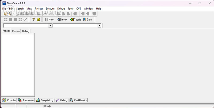Viewport: 214px width, 108px height.
Task: Click the greyed Find toolbar icon
Action: (x=59, y=14)
